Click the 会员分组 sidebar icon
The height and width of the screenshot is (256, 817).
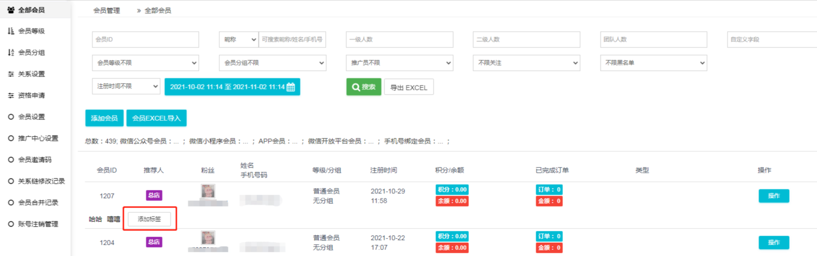click(11, 52)
